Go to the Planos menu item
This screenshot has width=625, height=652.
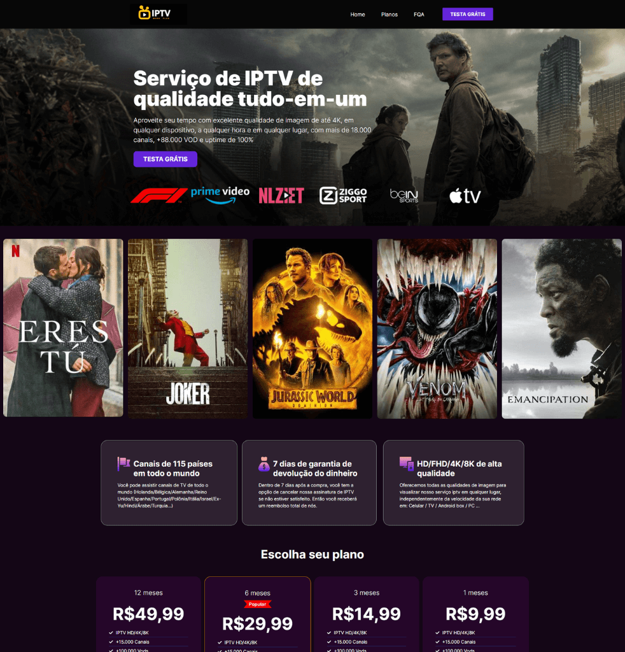(x=390, y=14)
